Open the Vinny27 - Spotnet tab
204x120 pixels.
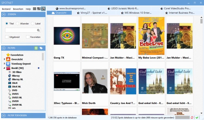[92, 13]
